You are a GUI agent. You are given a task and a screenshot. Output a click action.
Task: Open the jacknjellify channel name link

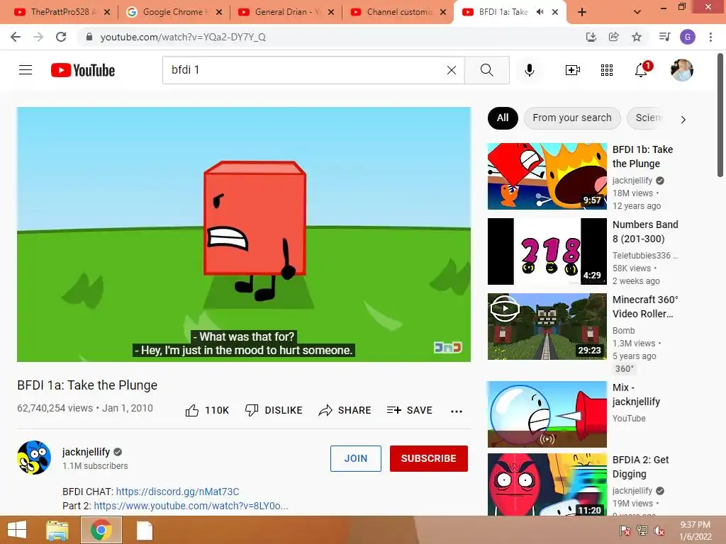(x=86, y=452)
